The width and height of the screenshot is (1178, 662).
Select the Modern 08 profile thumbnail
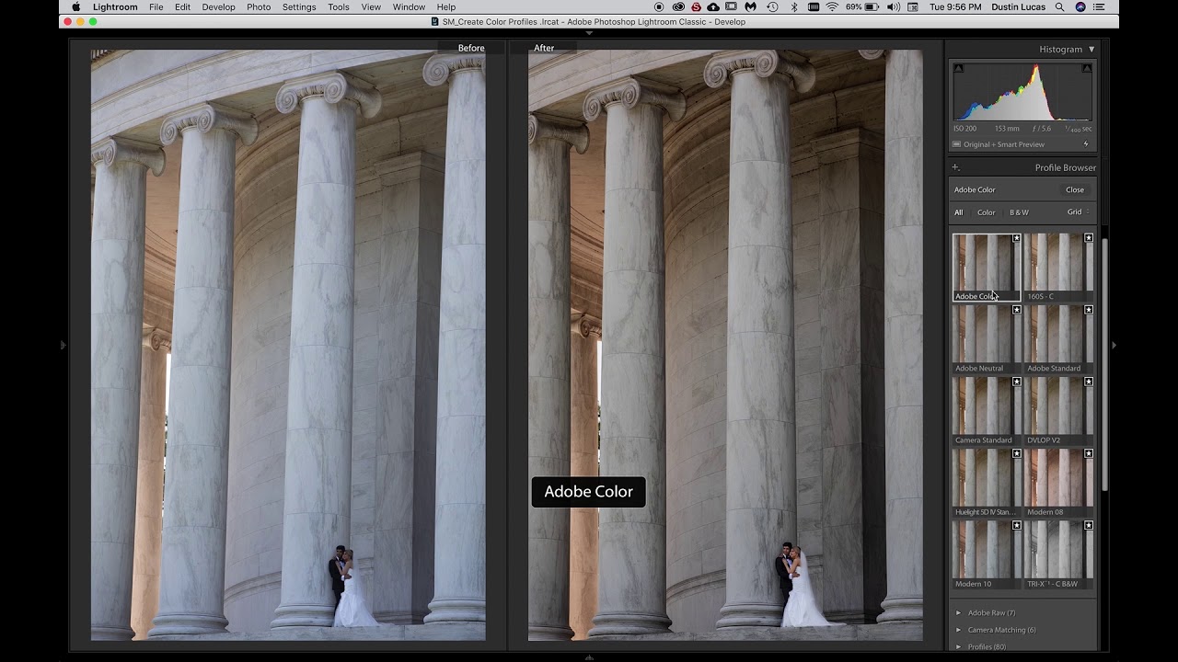pyautogui.click(x=1058, y=483)
